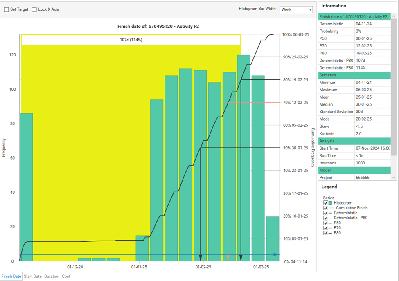This screenshot has width=399, height=281.
Task: Select the Cost tab
Action: 66,277
